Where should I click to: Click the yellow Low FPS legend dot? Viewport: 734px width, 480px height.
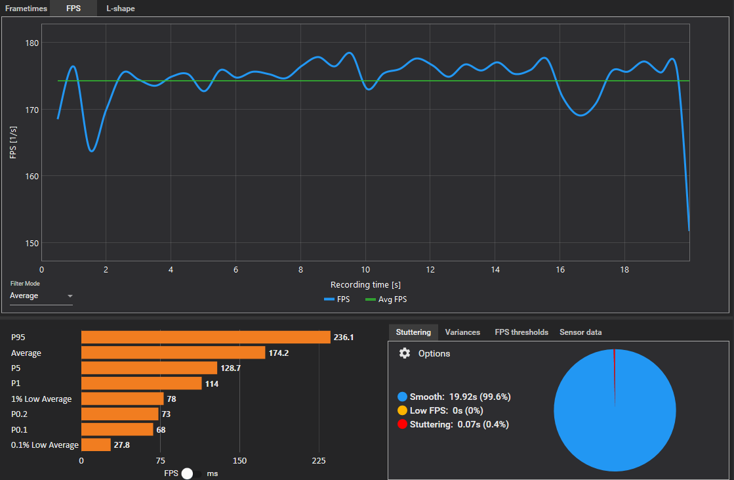tap(402, 410)
